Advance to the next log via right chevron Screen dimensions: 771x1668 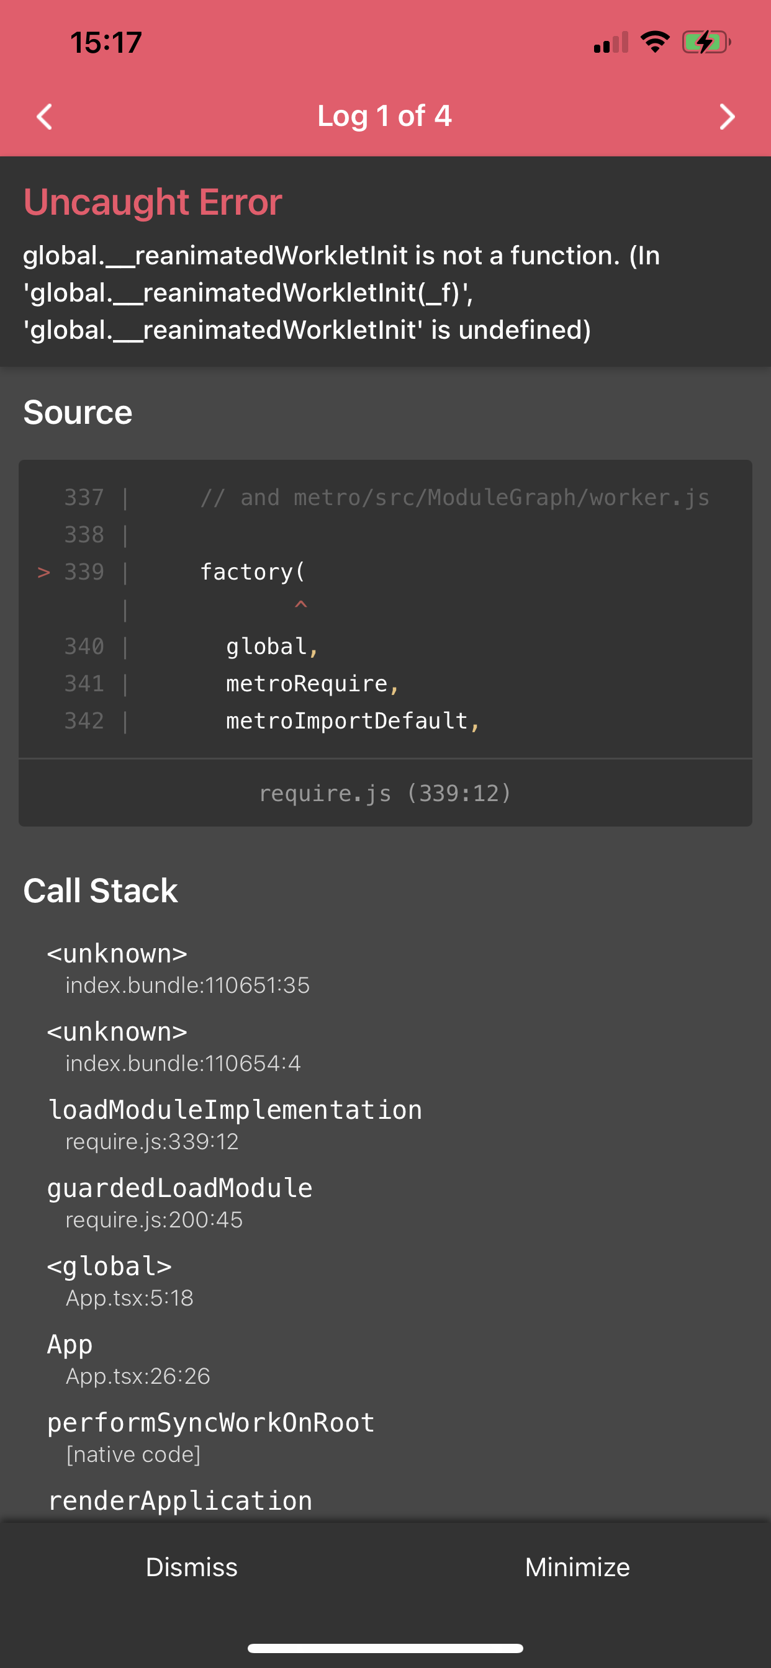tap(727, 117)
